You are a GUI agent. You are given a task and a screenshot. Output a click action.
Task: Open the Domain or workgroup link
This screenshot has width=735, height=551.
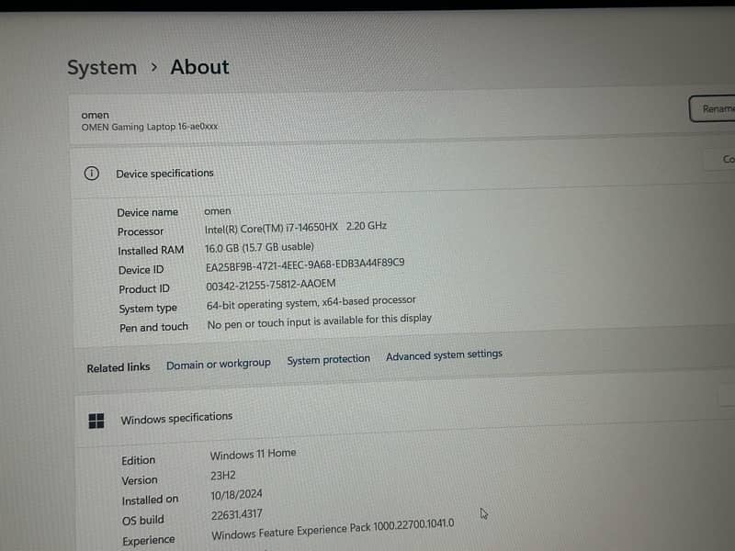pos(218,364)
